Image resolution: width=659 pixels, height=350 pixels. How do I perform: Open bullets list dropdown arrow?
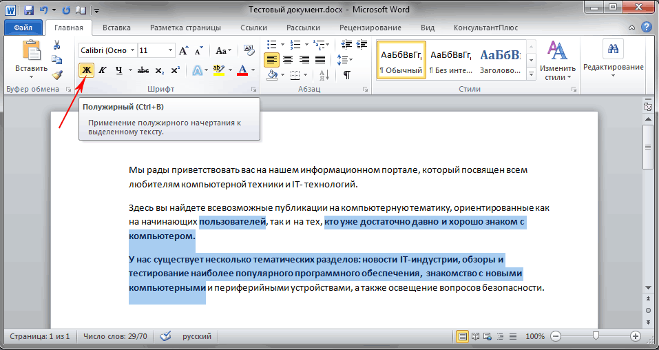(282, 44)
